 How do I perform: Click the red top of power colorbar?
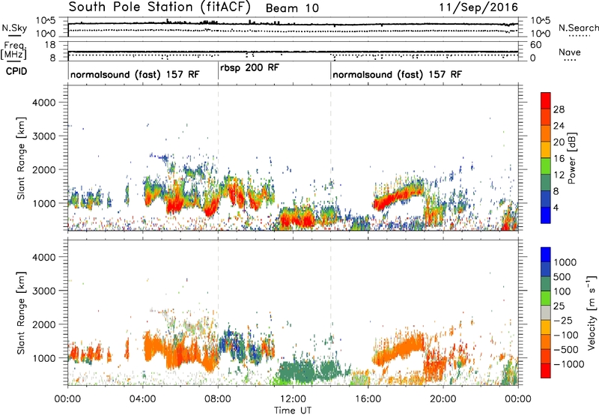[546, 100]
